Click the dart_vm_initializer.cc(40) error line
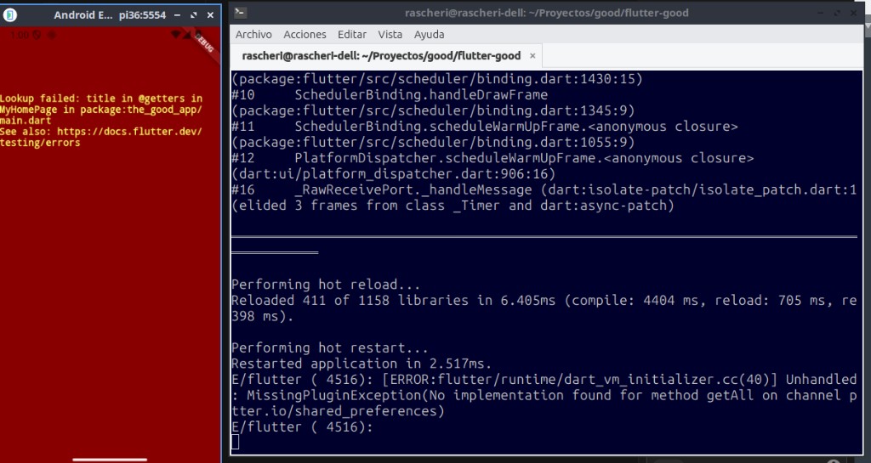Image resolution: width=871 pixels, height=463 pixels. click(x=544, y=380)
